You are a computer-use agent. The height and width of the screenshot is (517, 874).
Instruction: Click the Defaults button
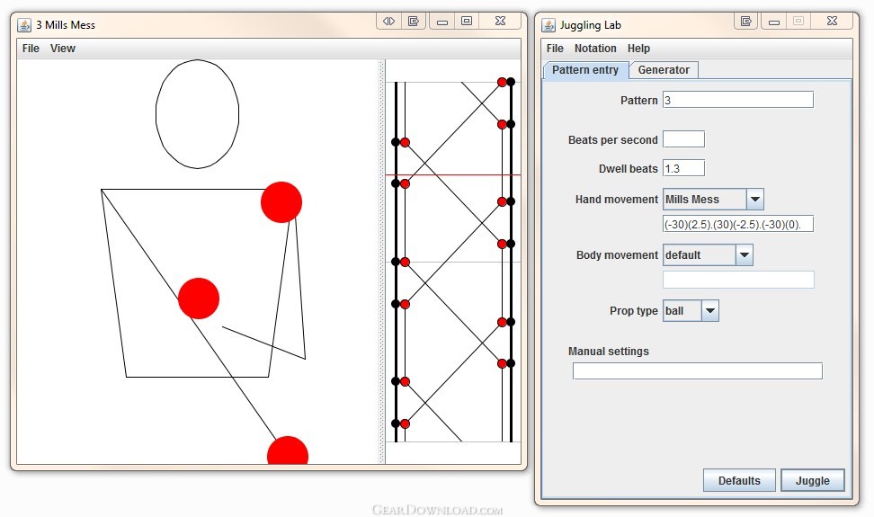point(739,480)
